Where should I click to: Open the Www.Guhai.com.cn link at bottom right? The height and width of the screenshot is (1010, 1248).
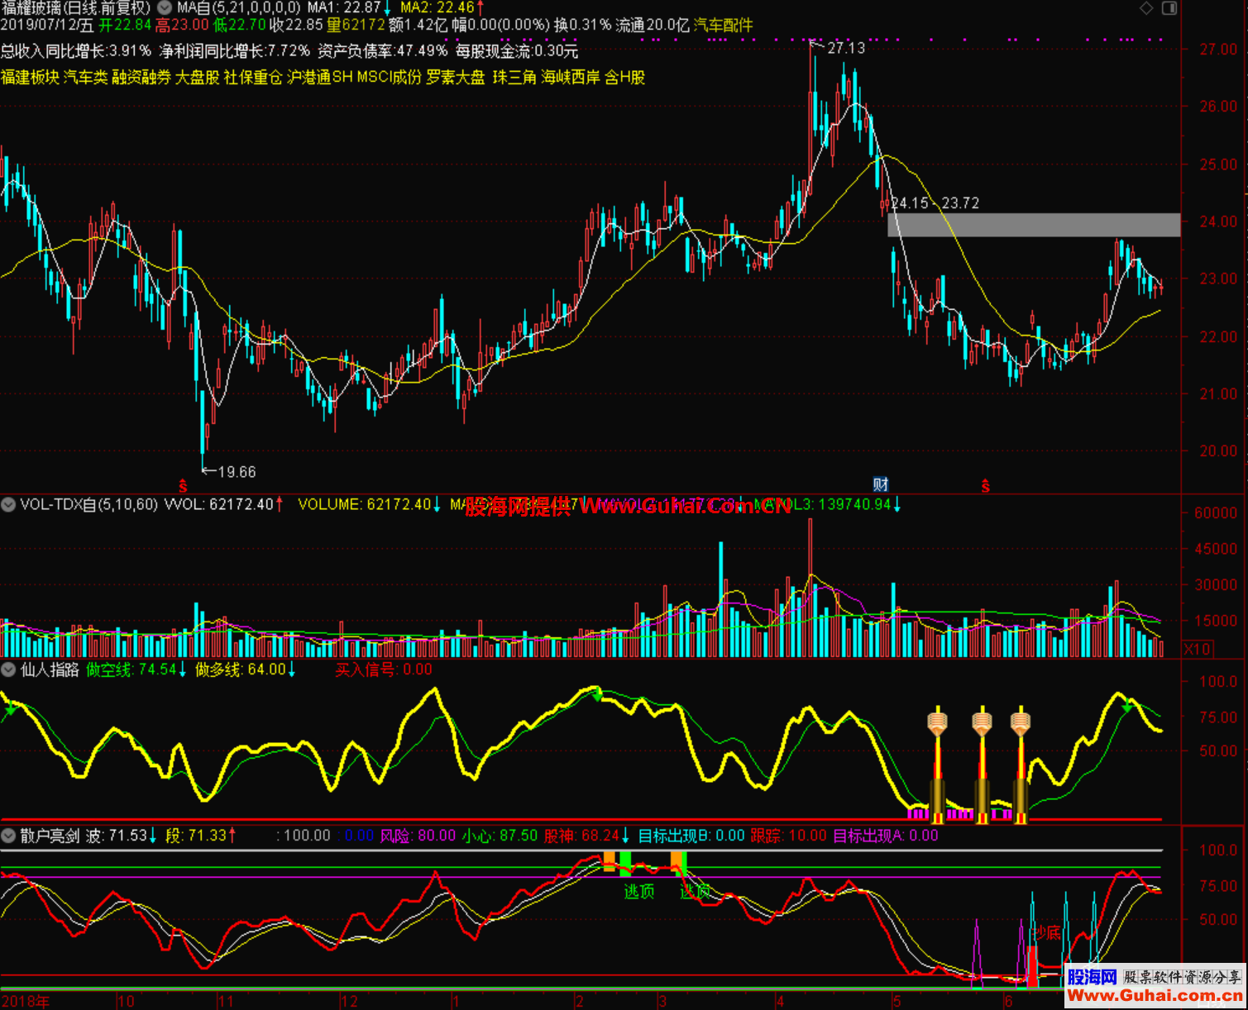(1155, 996)
